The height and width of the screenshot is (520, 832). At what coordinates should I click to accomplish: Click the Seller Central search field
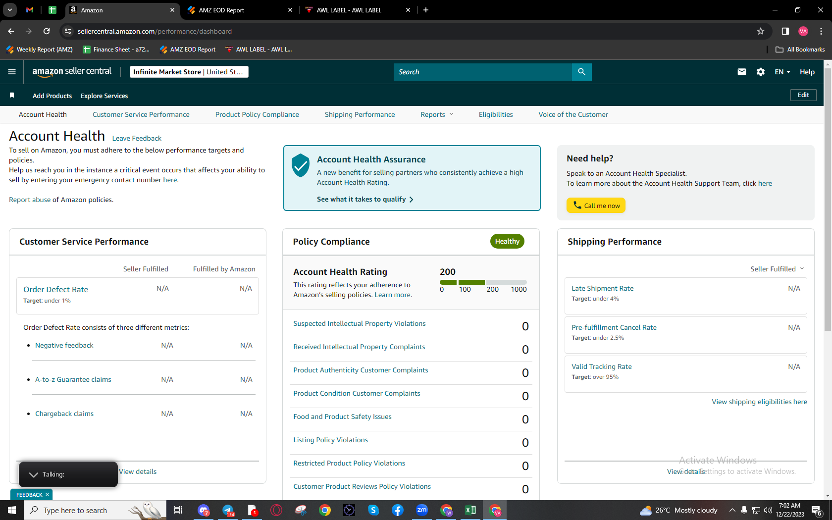coord(483,72)
